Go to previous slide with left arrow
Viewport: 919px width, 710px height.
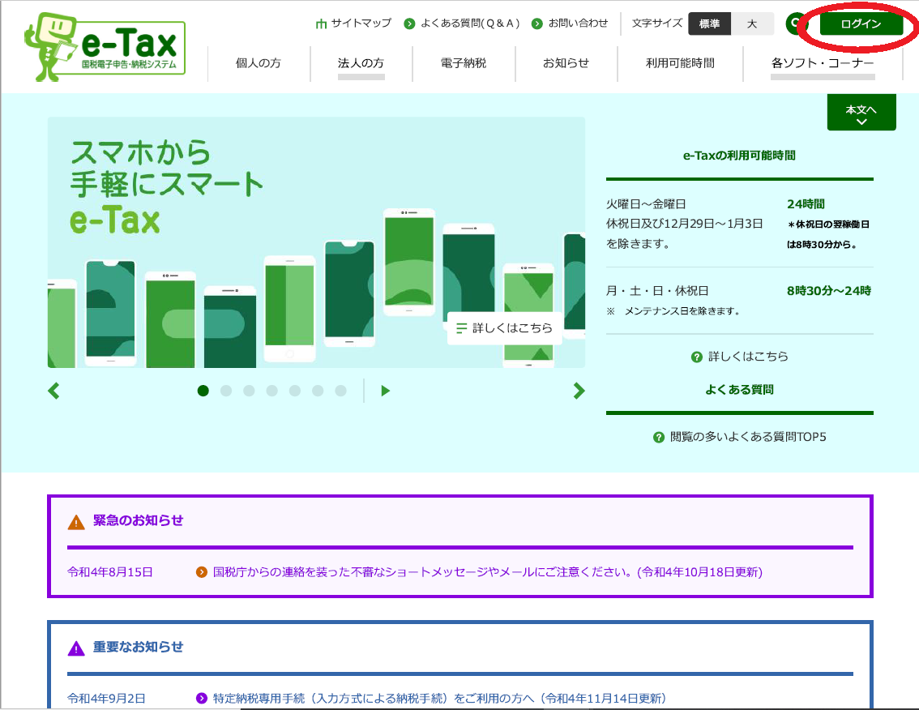(x=54, y=391)
